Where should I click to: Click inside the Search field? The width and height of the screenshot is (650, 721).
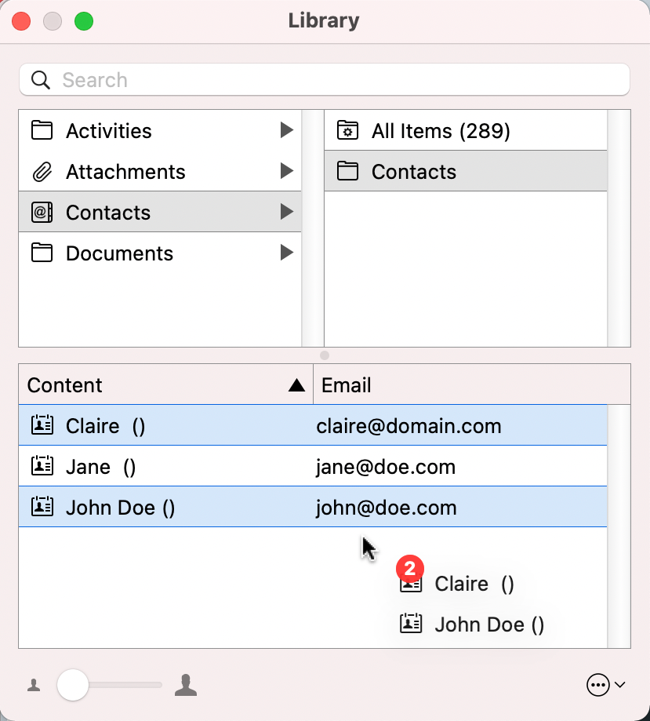pos(157,79)
